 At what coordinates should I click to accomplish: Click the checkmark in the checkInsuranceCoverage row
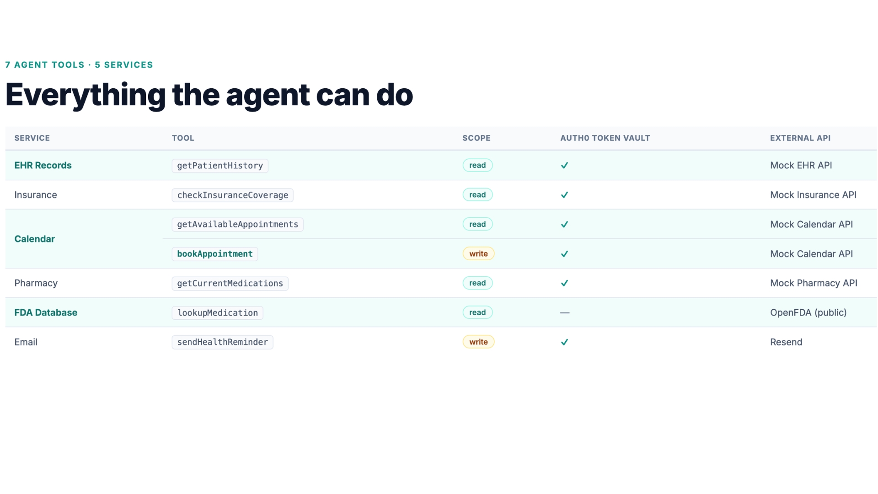564,195
